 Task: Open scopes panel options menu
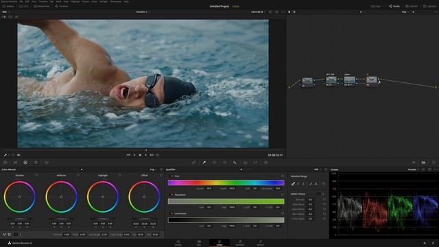(436, 169)
